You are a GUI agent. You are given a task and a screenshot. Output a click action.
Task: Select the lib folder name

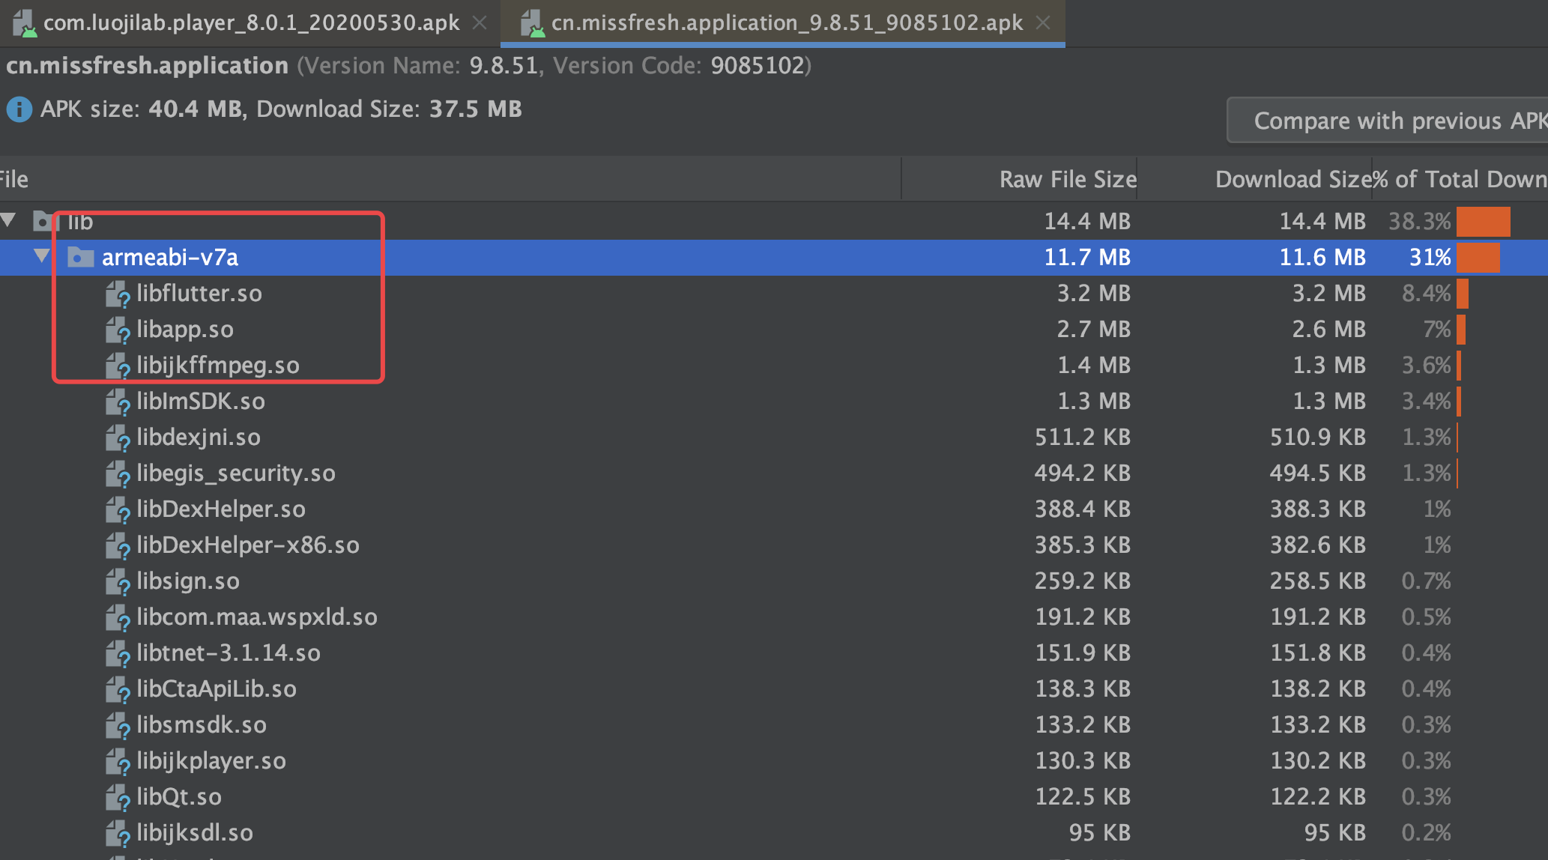point(80,221)
